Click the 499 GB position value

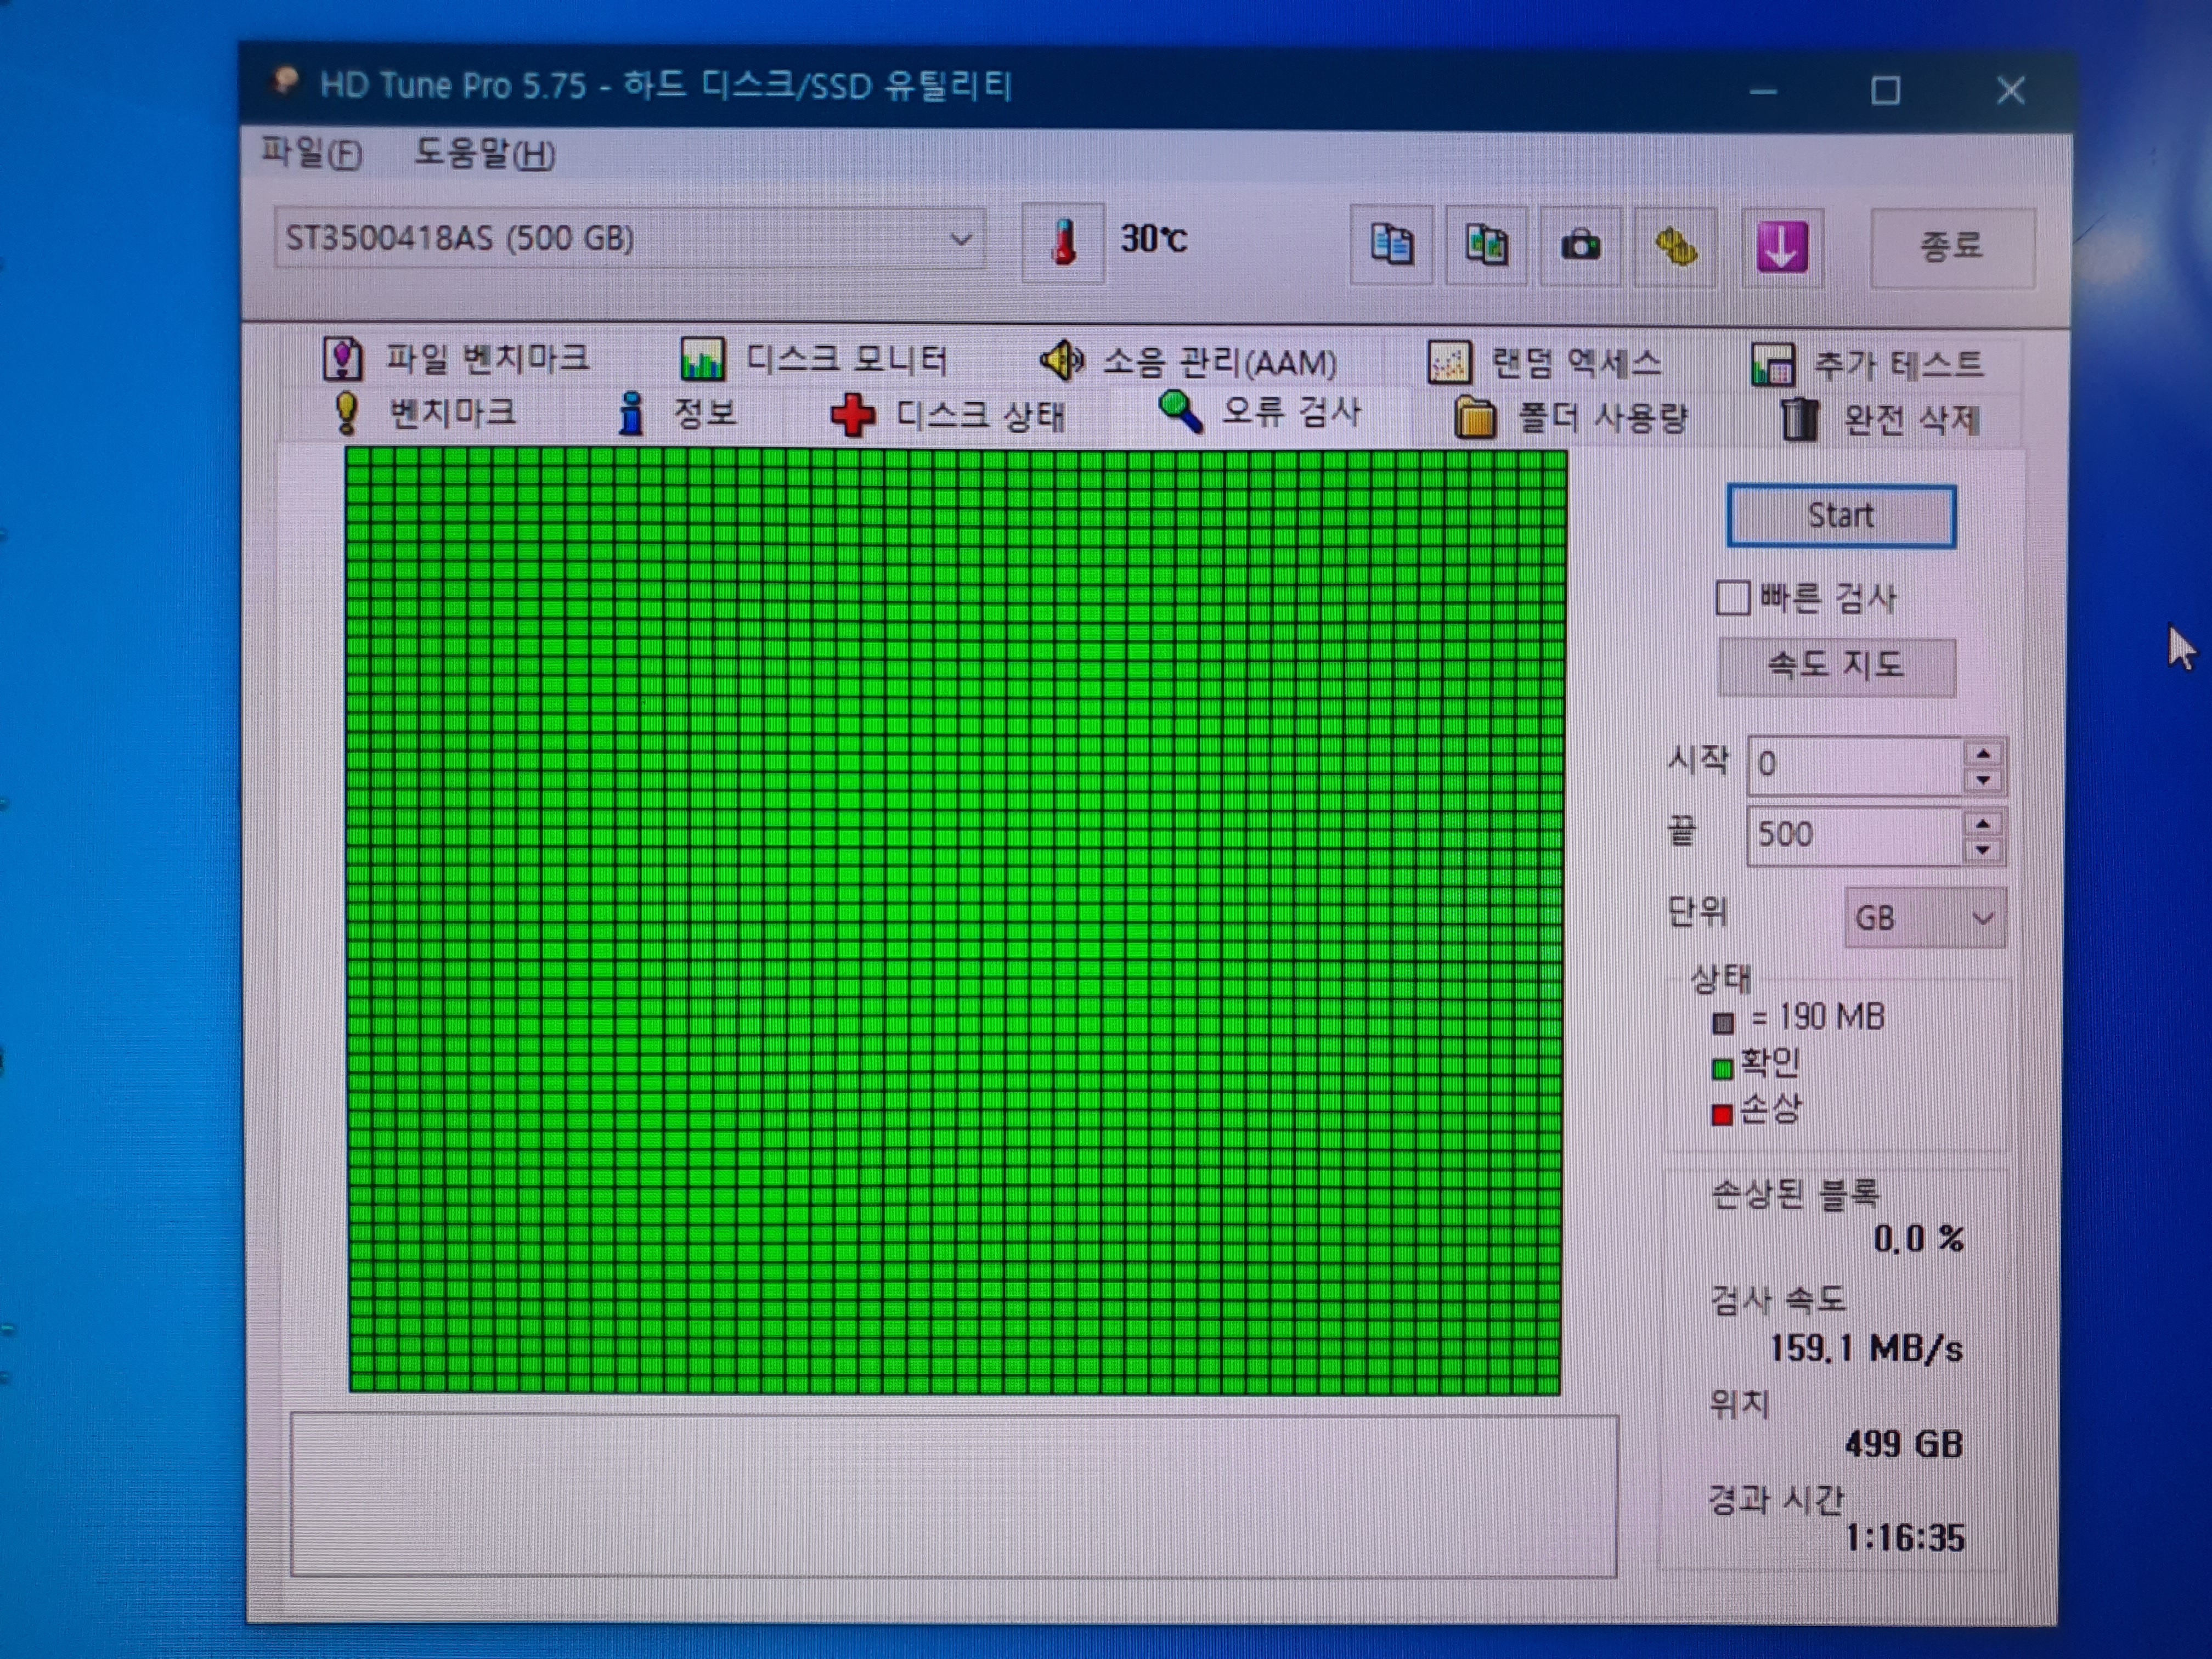tap(1904, 1445)
